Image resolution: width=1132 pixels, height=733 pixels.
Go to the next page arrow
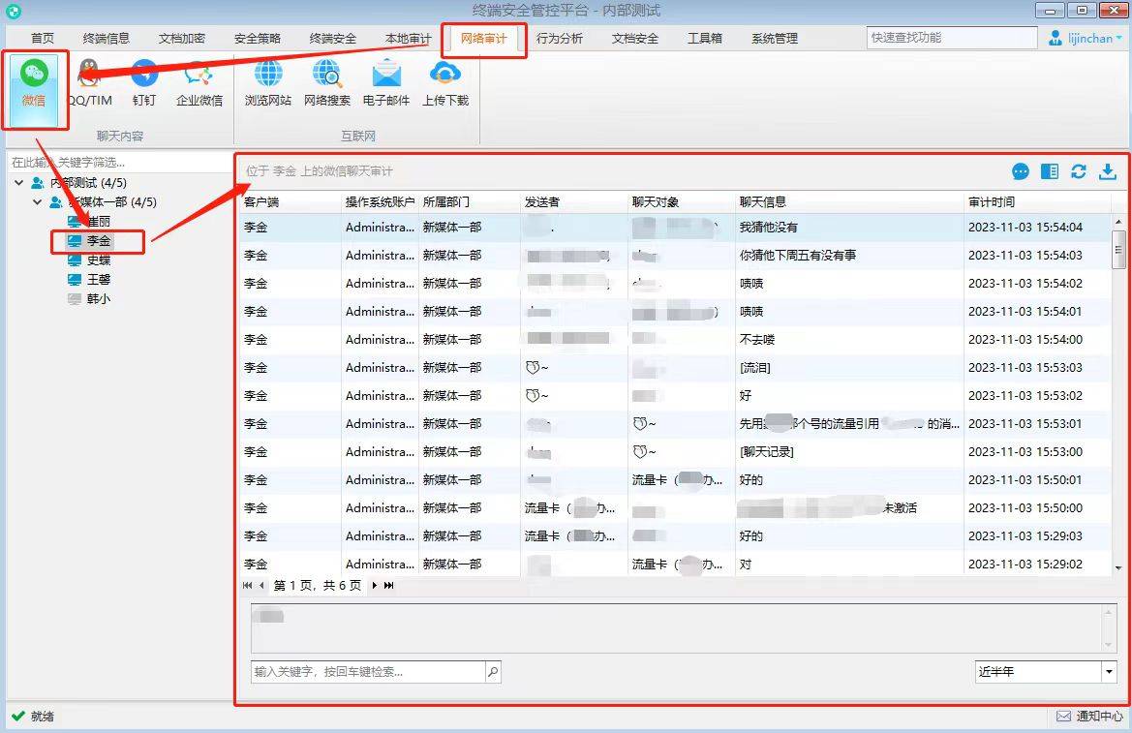(x=374, y=585)
